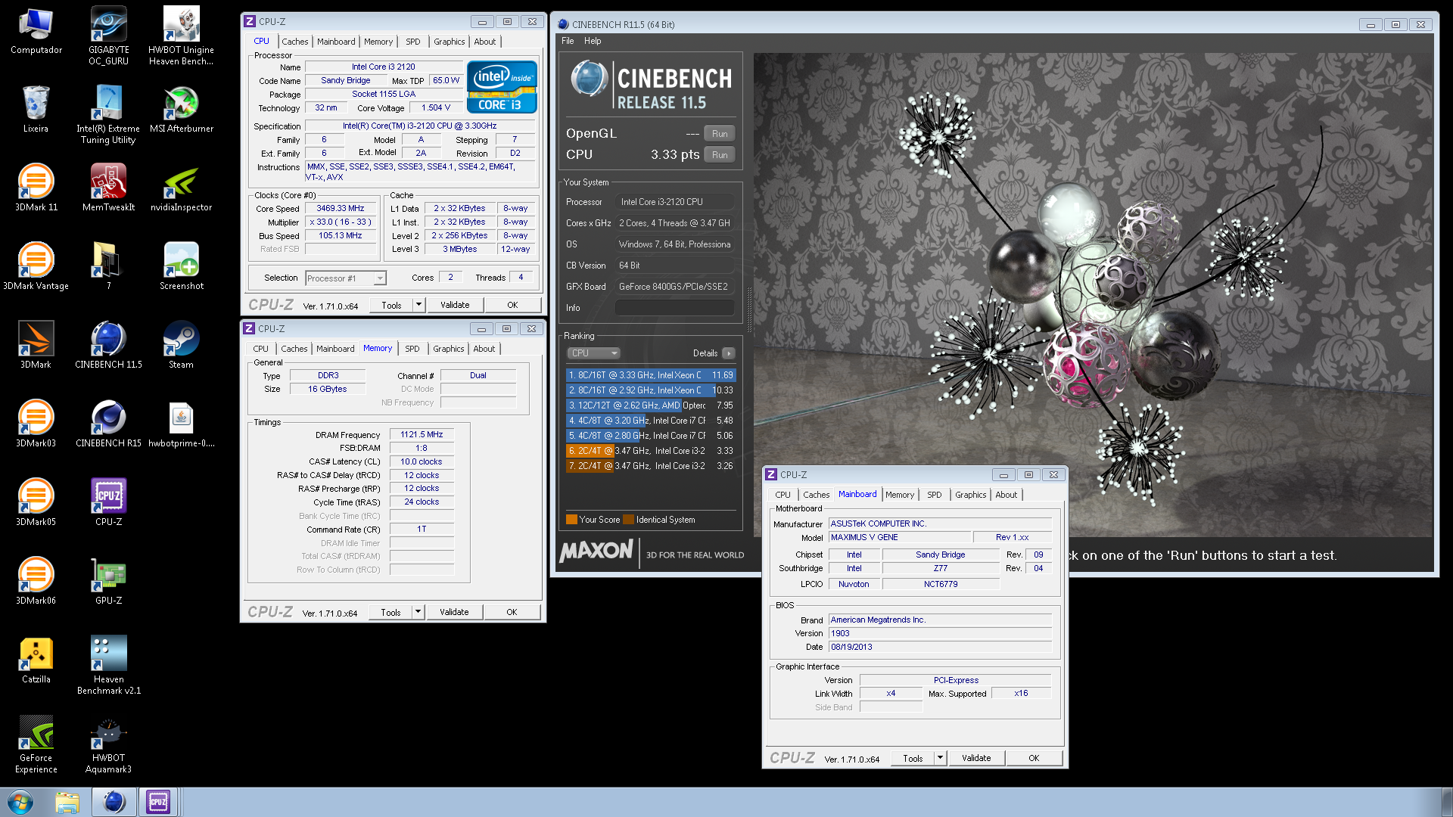
Task: Click the DRAM Frequency value 1121.5 MHz
Action: pos(422,434)
